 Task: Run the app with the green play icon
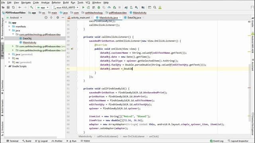83,8
